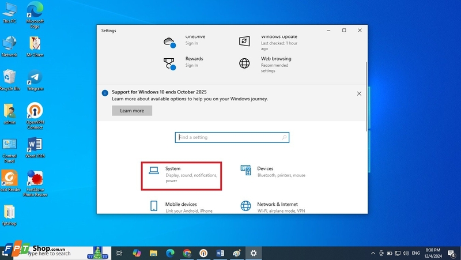Select Control Panel desktop icon
Screen dimensions: 461x260
tap(9, 150)
